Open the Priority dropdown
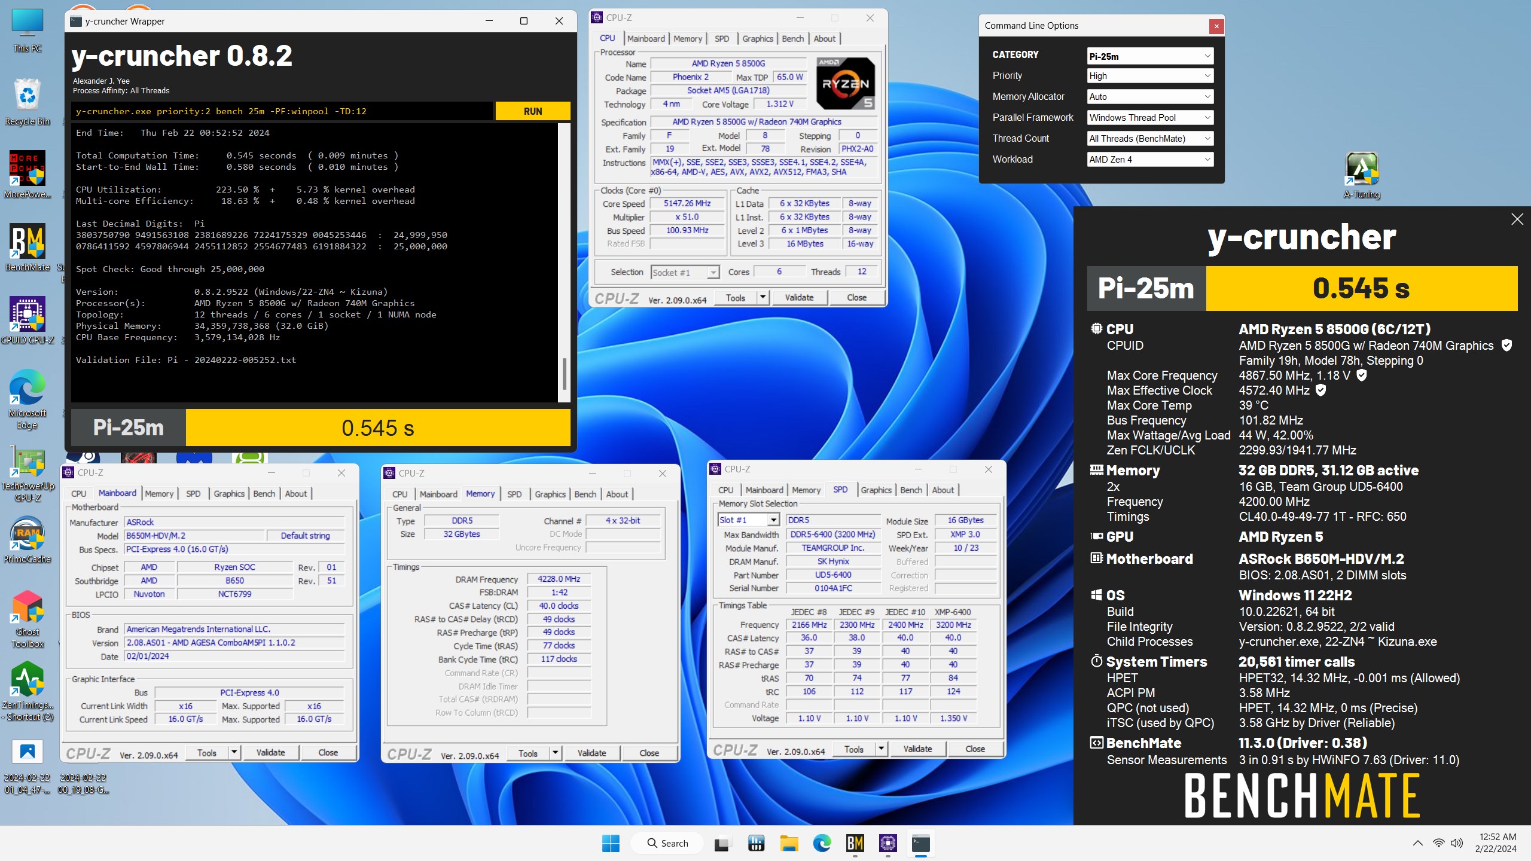Screen dimensions: 1531x861 point(1149,76)
